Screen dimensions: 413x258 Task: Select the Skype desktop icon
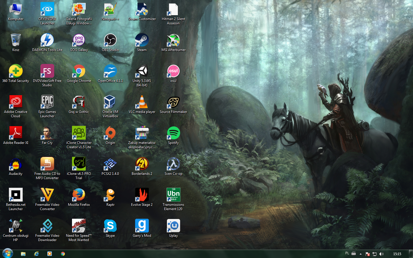[x=110, y=228]
